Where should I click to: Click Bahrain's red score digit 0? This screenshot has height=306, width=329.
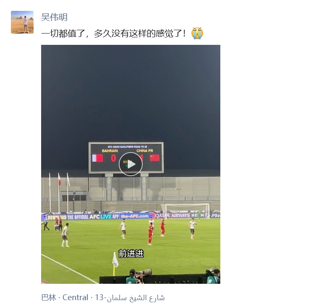click(113, 158)
